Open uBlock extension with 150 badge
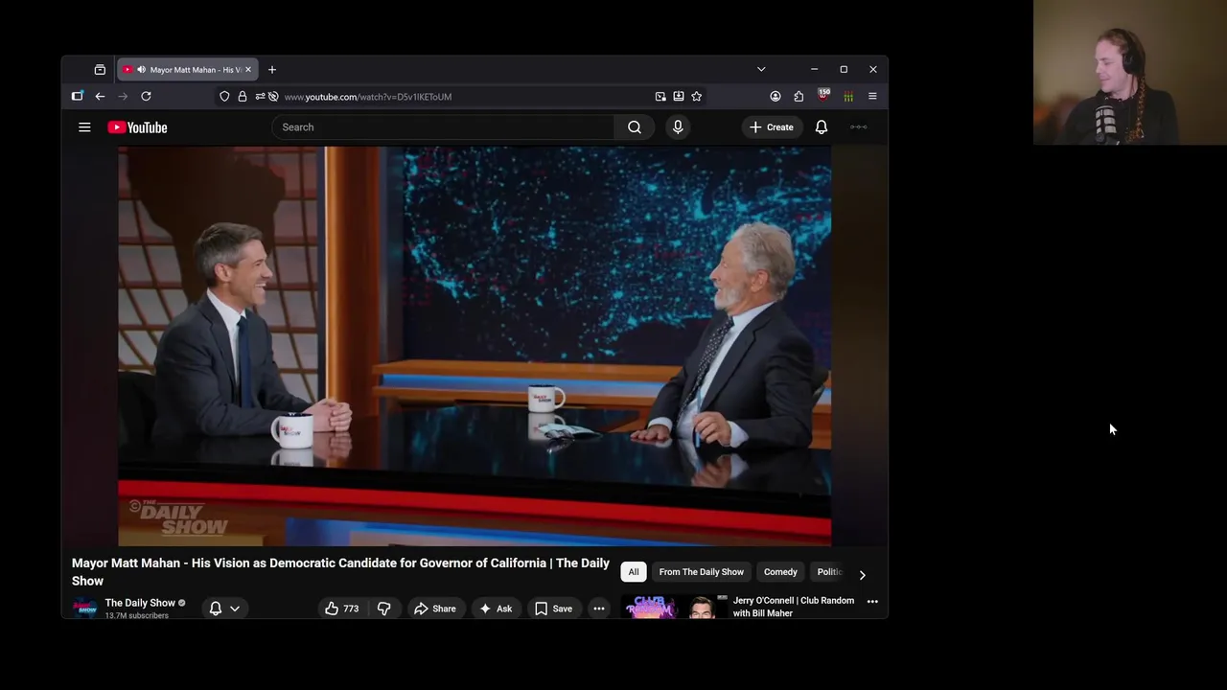Viewport: 1227px width, 690px height. click(x=823, y=96)
